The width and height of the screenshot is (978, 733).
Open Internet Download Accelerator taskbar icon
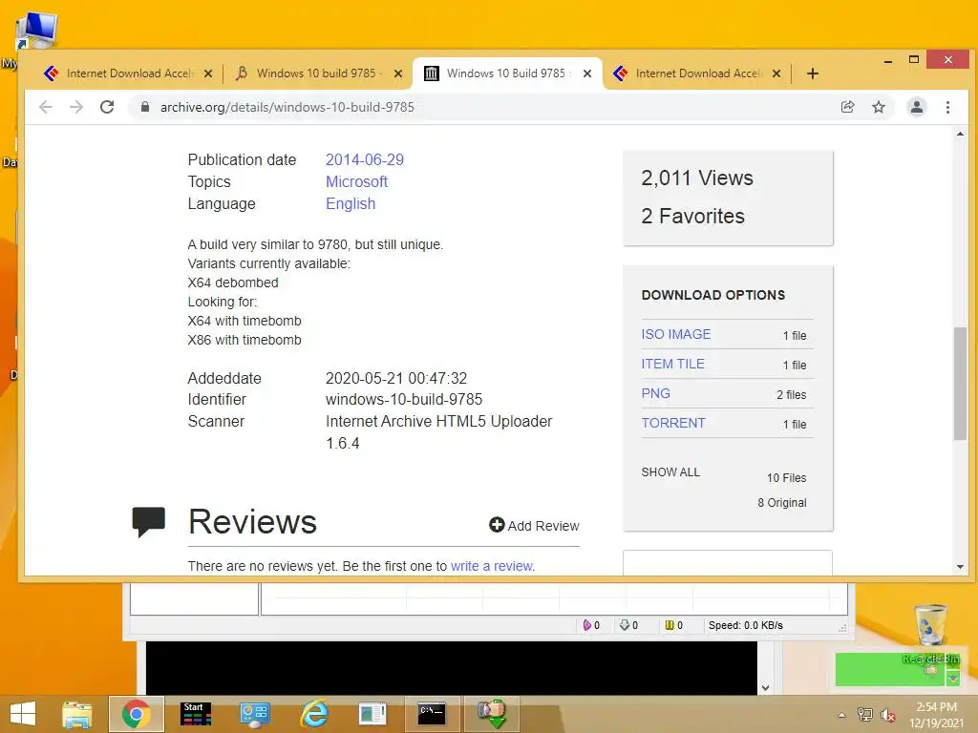click(x=492, y=714)
